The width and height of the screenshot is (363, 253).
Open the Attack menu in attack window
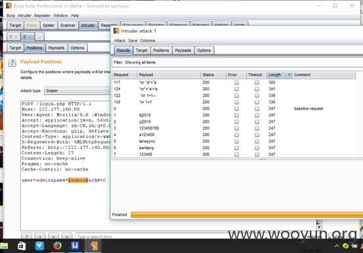tap(119, 41)
